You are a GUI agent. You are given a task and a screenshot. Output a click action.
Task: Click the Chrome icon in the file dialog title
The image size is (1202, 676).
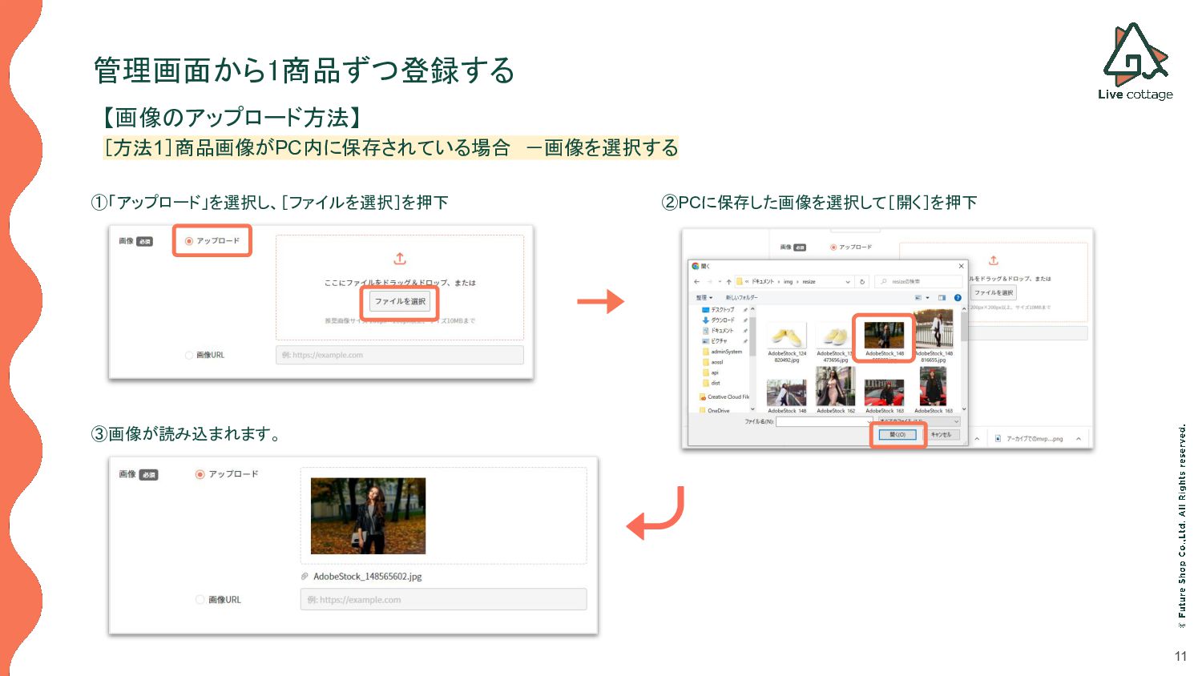click(696, 266)
